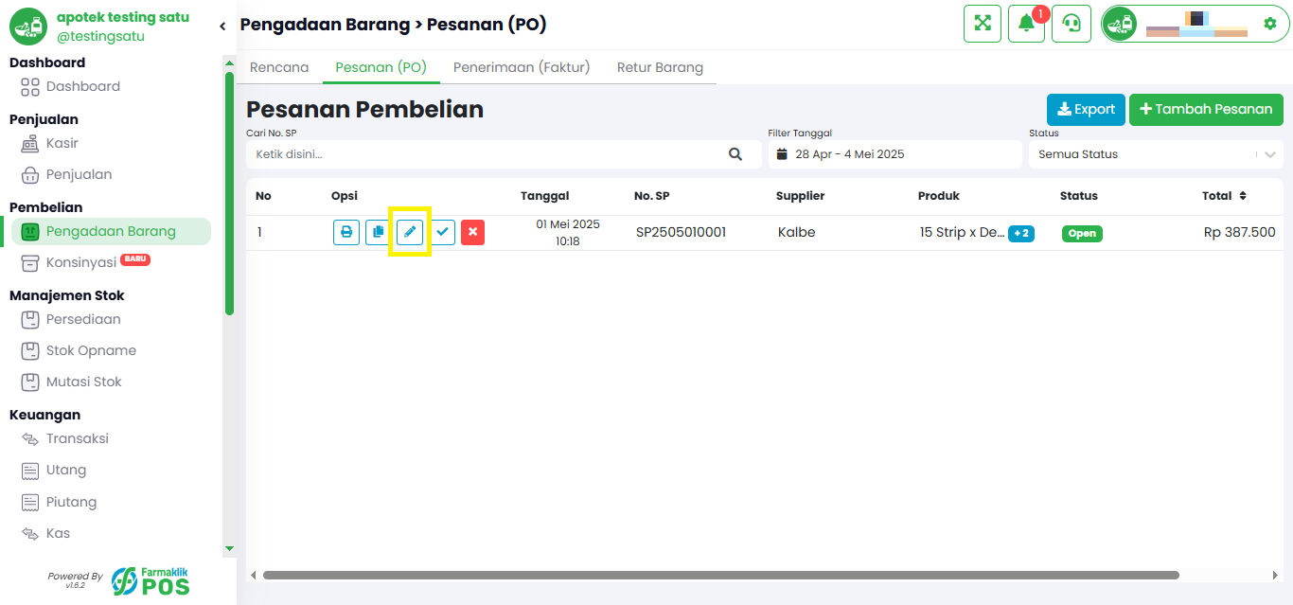Screen dimensions: 1293x605
Task: Delete order with the red X icon
Action: pos(473,232)
